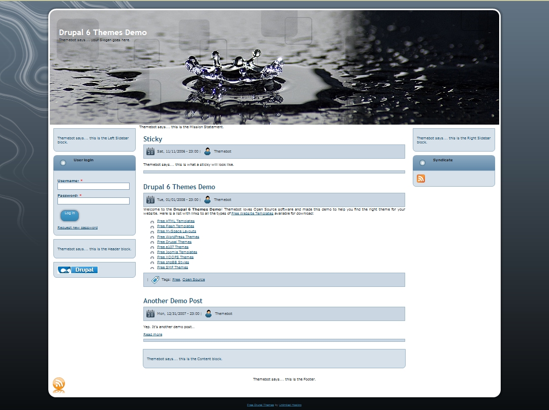Click Read more under Another Demo Post
Image resolution: width=549 pixels, height=410 pixels.
(152, 334)
